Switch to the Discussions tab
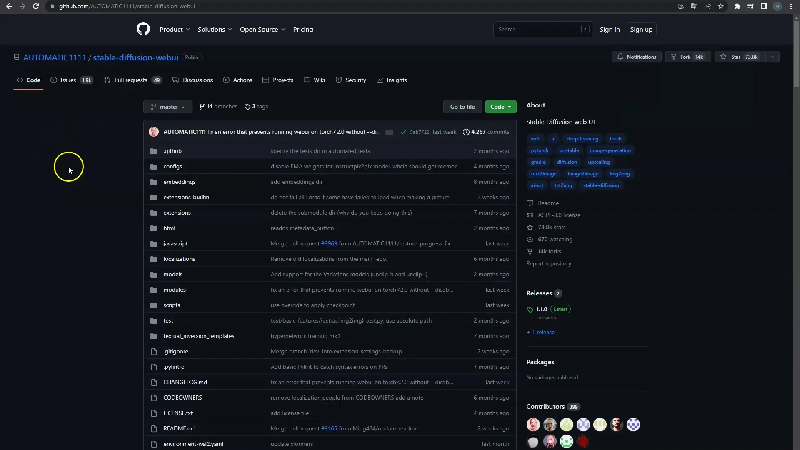The image size is (800, 450). pyautogui.click(x=192, y=80)
